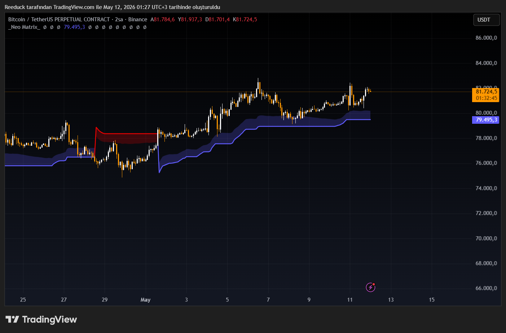Click the 66.000,0 price axis label
This screenshot has height=333, width=506.
tap(486, 288)
